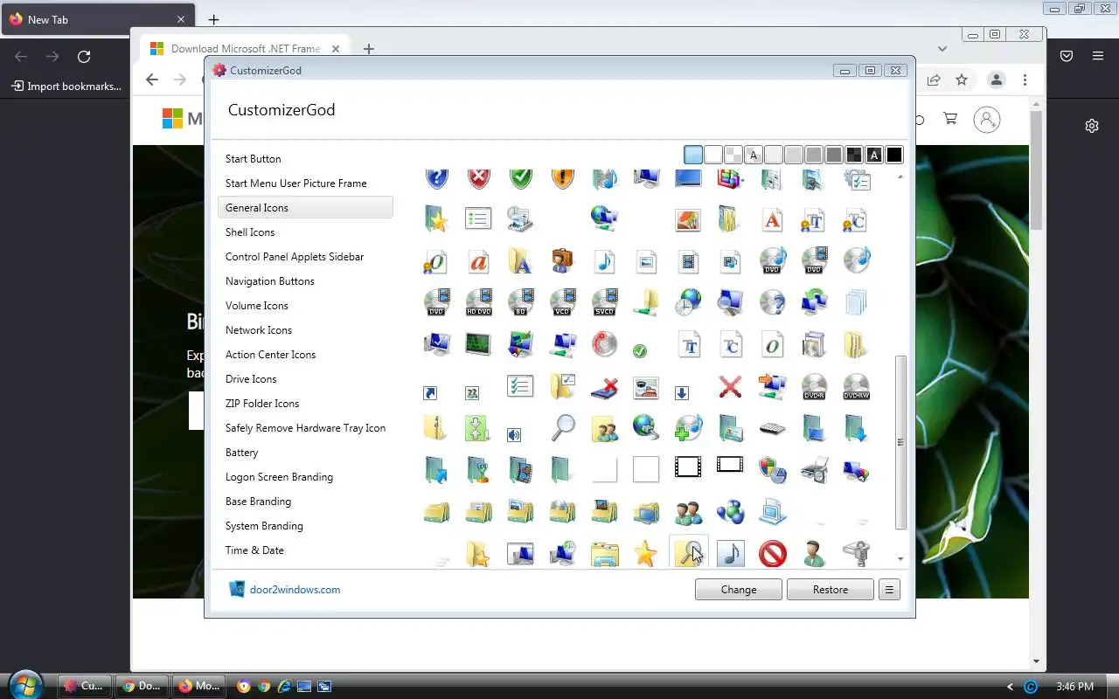
Task: Pick the briefcase user icon
Action: [x=562, y=260]
